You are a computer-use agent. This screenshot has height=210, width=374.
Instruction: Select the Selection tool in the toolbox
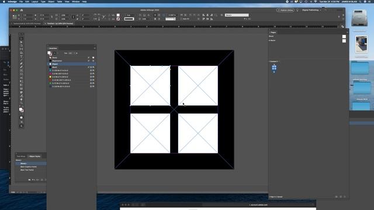click(21, 38)
